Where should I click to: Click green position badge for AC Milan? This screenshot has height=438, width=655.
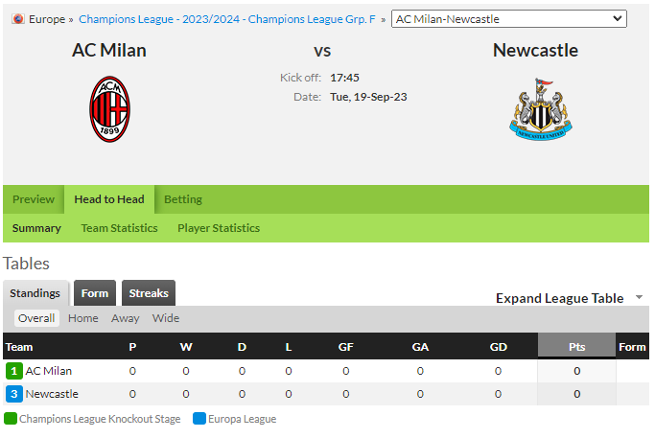click(13, 371)
